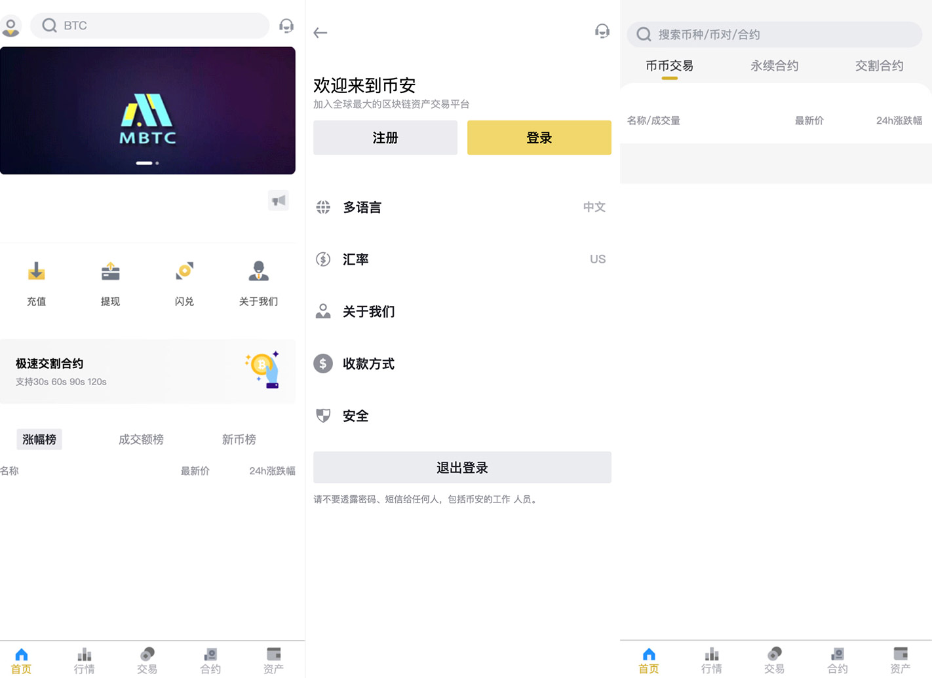Open the MBTC banner
932x678 pixels.
147,110
